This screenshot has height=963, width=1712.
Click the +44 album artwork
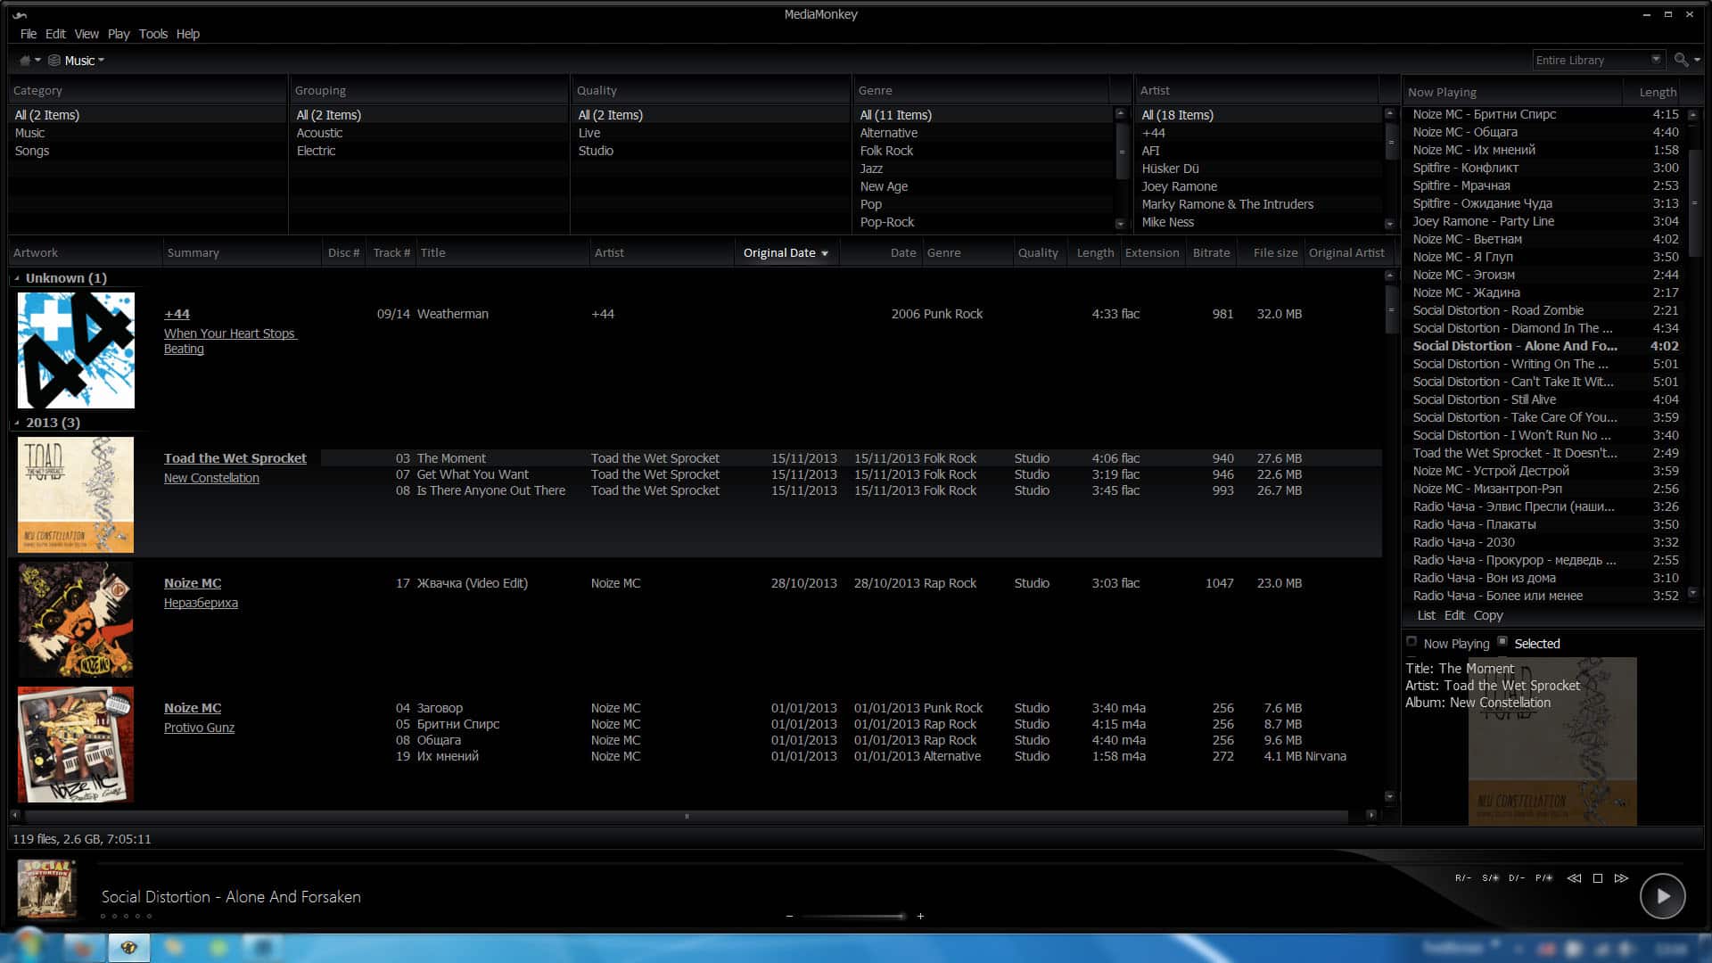[x=76, y=350]
